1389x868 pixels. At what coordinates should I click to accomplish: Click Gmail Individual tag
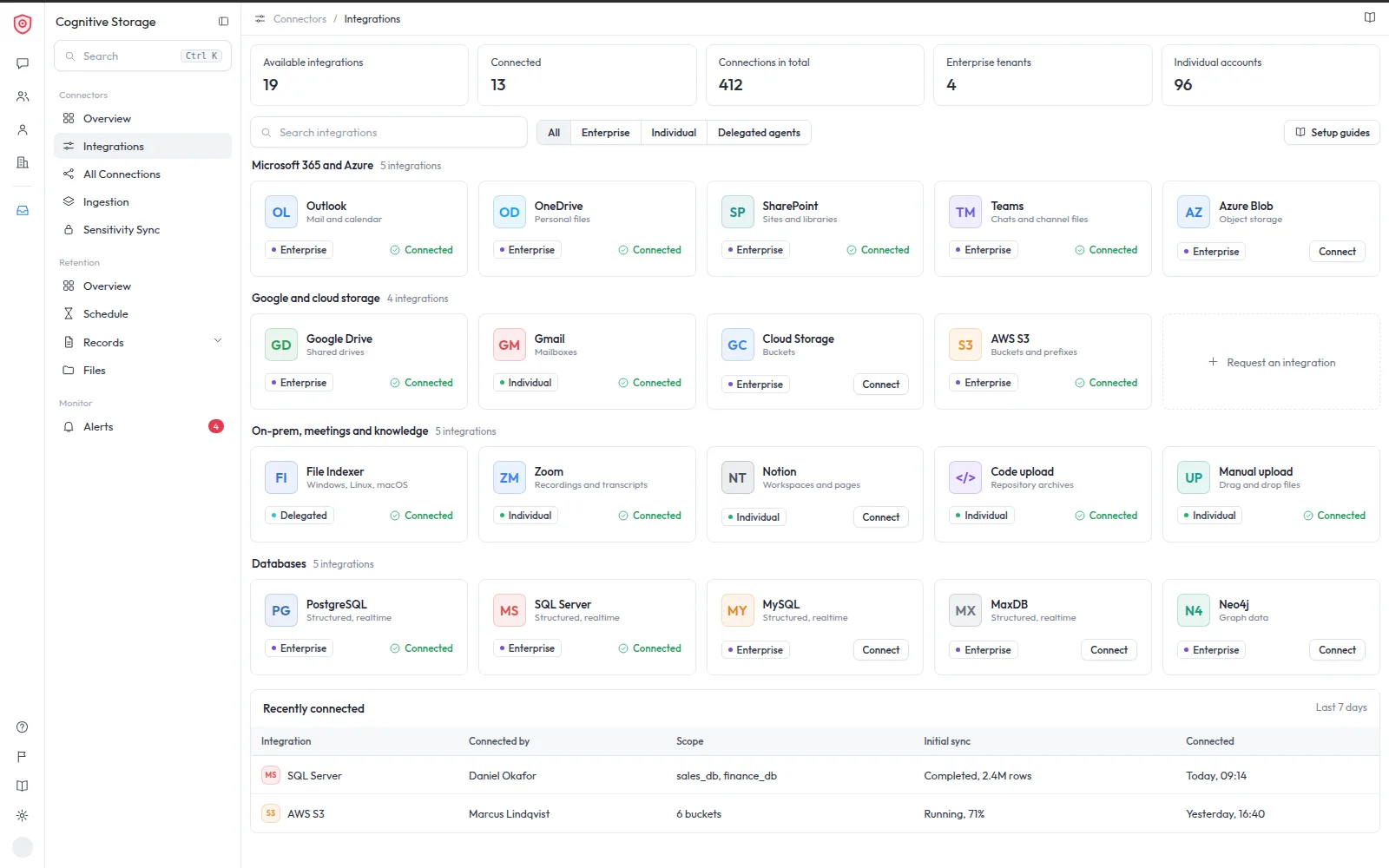point(525,383)
